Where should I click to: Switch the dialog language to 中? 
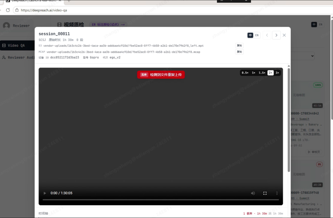coord(250,35)
